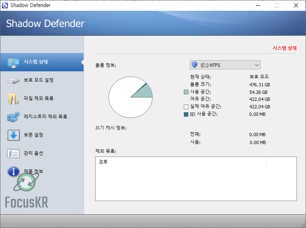Click the 사용 공간 teal color legend
Screen dimensions: 306x228
(x=186, y=92)
